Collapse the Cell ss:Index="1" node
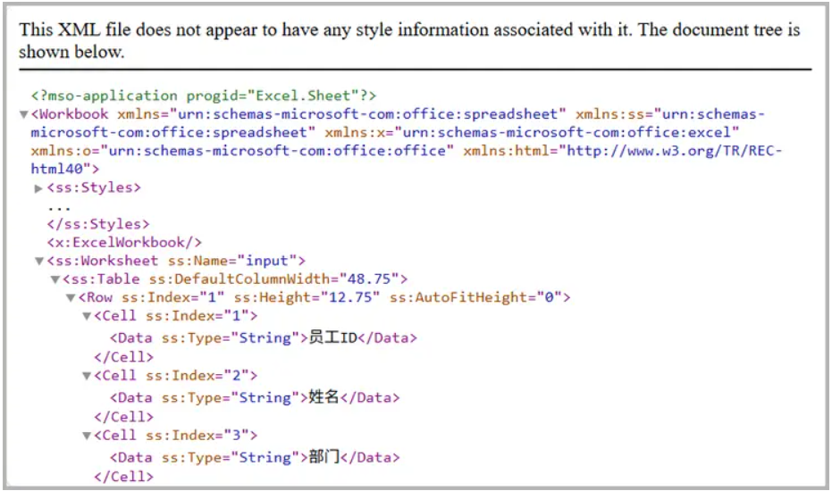Image resolution: width=832 pixels, height=491 pixels. point(87,317)
